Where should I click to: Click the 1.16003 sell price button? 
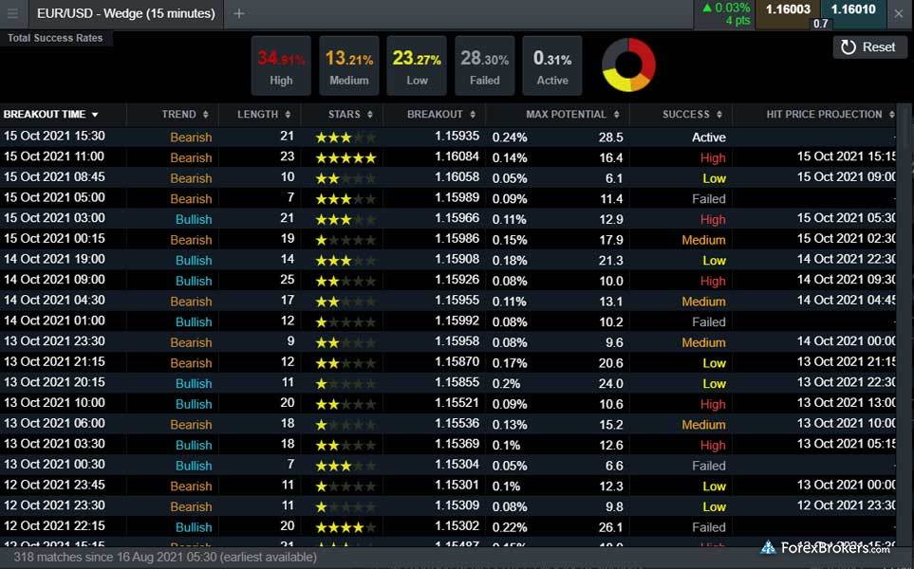point(788,9)
